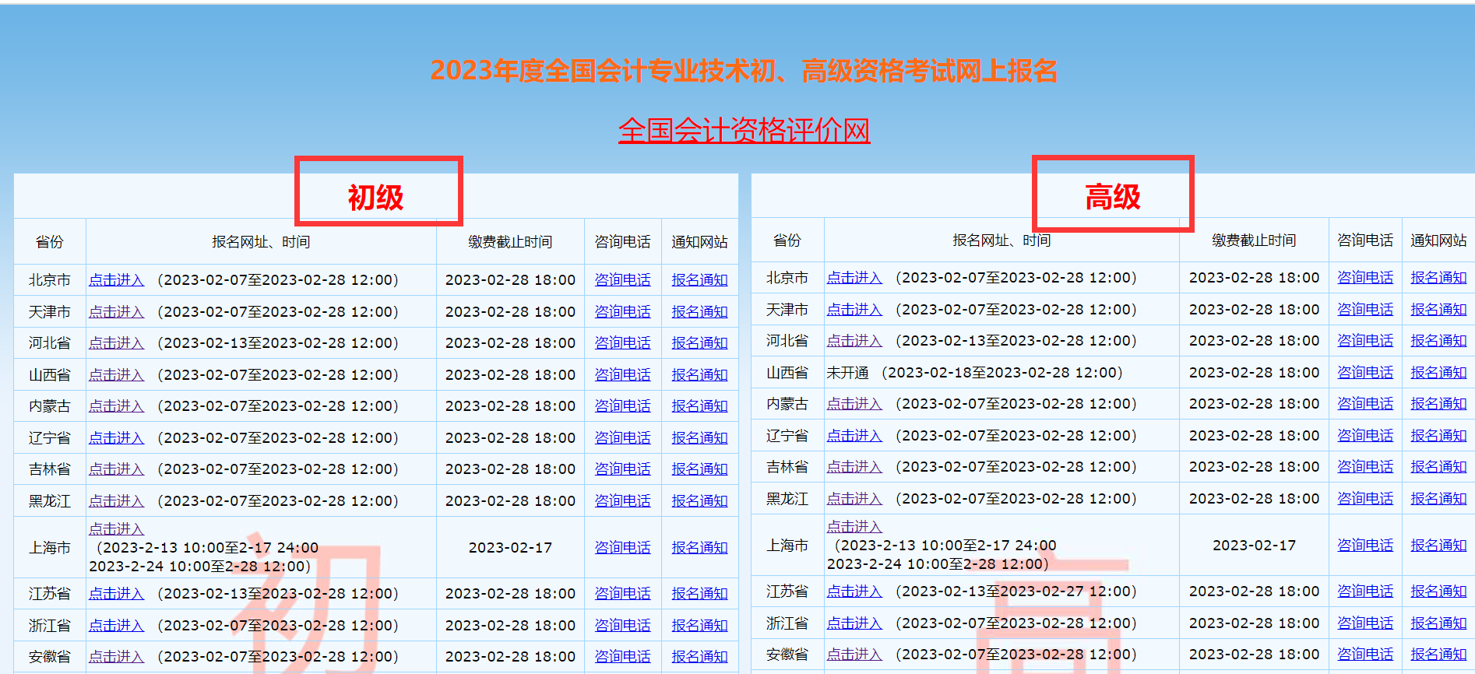
Task: Open 报名通知 for 浙江省 in 高级 table
Action: 1438,623
